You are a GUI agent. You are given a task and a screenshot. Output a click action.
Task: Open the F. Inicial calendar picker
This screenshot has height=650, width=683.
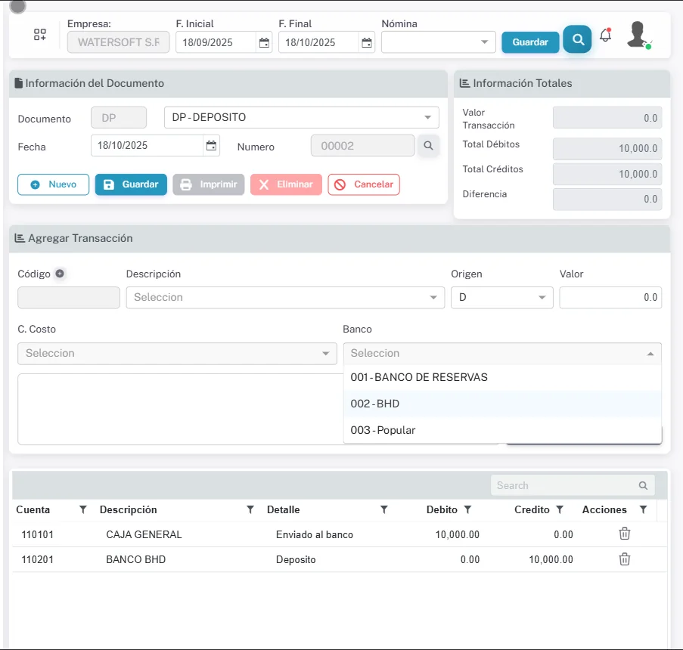(264, 42)
